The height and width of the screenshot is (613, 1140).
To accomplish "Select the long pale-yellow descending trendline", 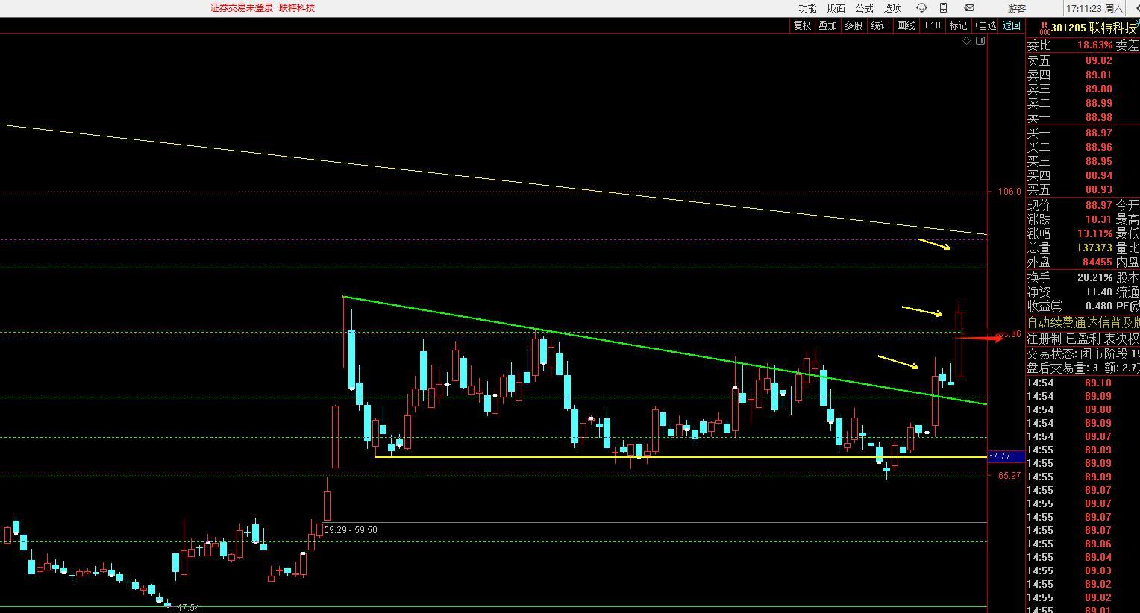I will pyautogui.click(x=492, y=179).
